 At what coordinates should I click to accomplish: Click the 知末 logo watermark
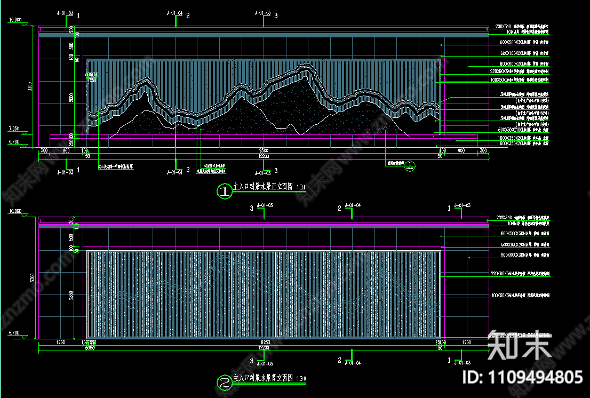520,345
